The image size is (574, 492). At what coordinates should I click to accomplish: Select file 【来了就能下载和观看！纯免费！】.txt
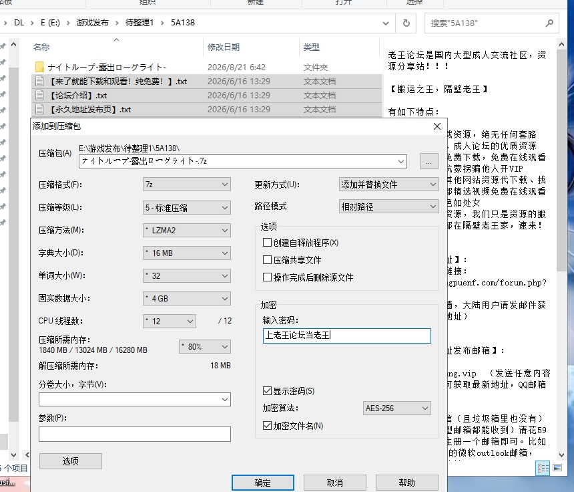[x=207, y=81]
